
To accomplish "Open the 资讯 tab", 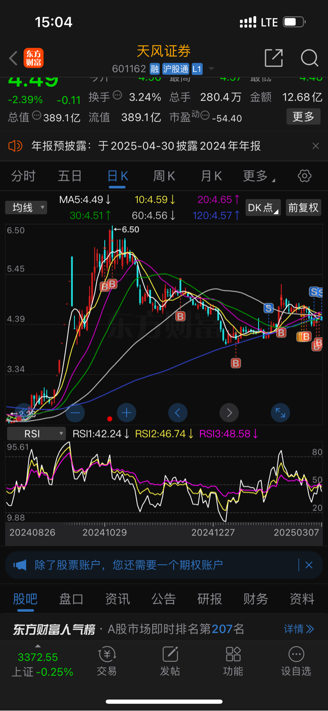I will click(117, 599).
